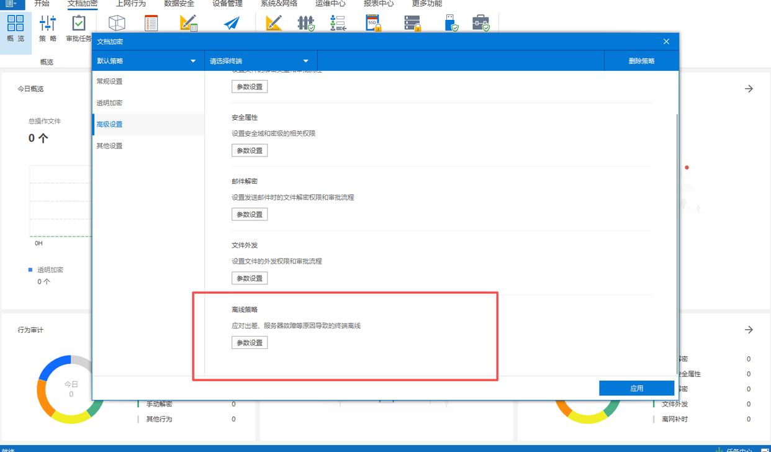Click the 概览 overview grid icon
The image size is (771, 452).
tap(16, 23)
